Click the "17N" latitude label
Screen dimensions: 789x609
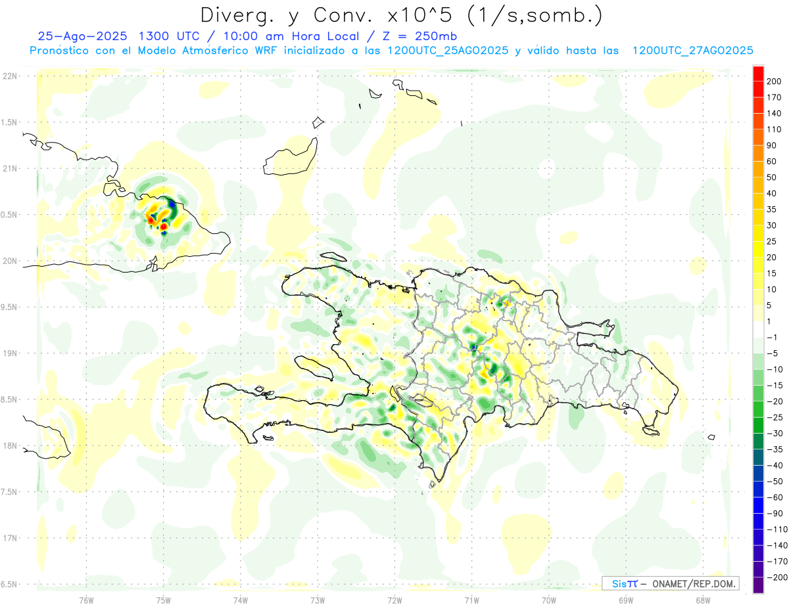click(10, 538)
